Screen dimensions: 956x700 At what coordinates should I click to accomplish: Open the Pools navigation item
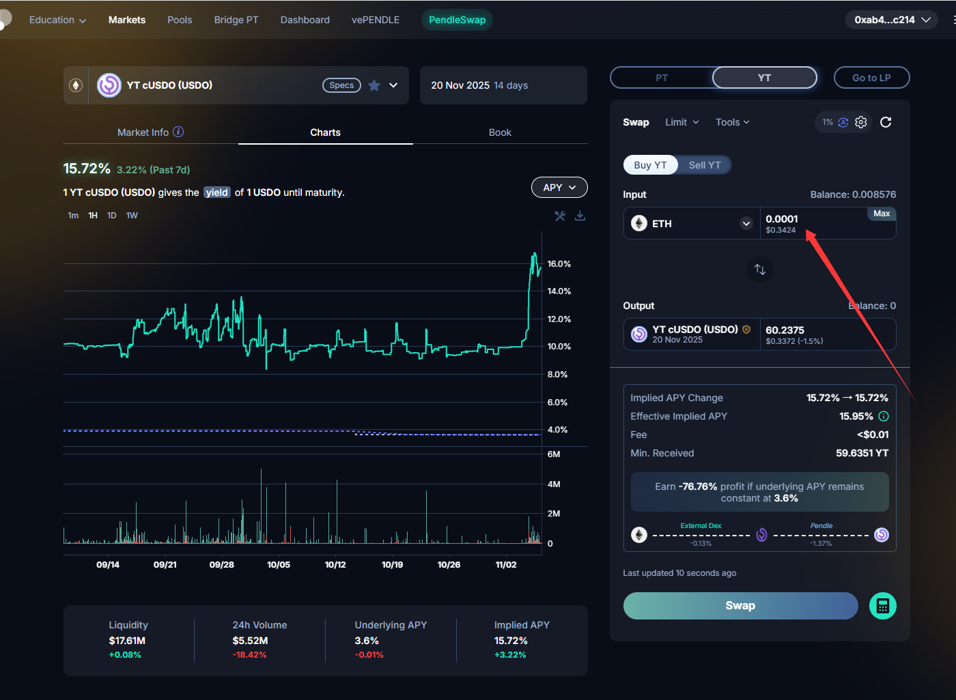pyautogui.click(x=180, y=20)
